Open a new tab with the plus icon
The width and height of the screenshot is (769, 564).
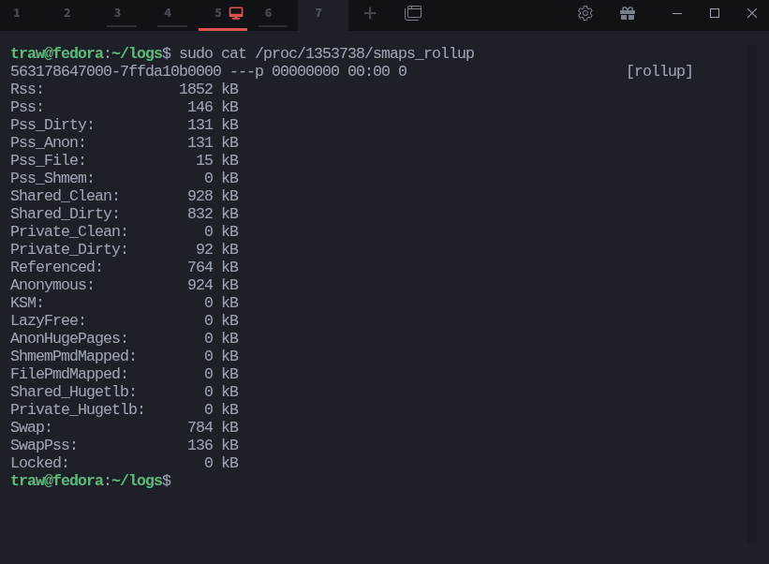(369, 13)
